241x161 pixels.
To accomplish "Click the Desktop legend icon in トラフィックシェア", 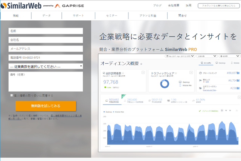I will pos(180,82).
